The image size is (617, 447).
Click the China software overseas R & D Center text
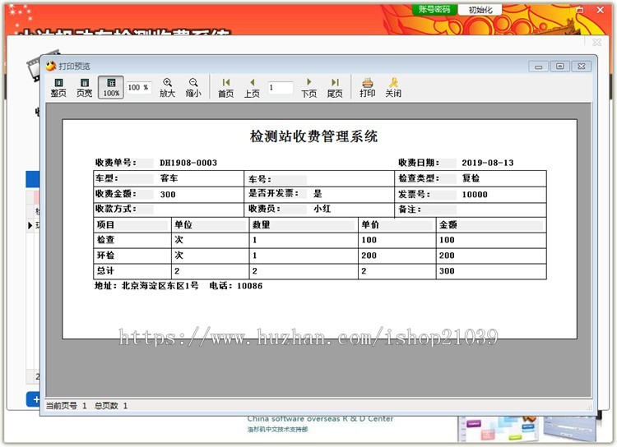click(x=320, y=419)
